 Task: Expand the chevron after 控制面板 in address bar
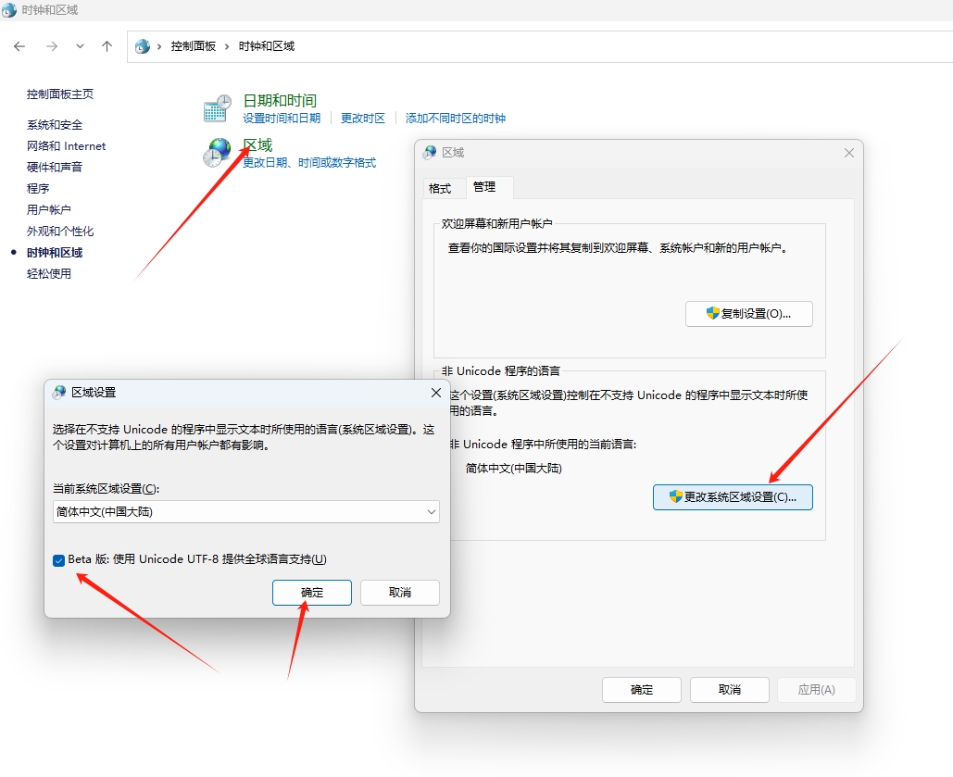point(227,46)
